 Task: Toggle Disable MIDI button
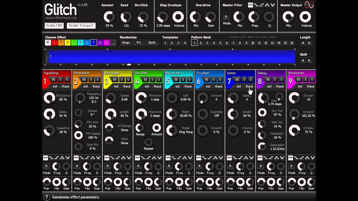54,26
